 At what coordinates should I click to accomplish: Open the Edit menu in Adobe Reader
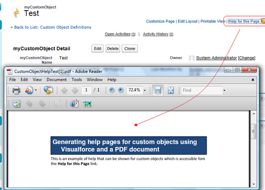tap(24, 79)
